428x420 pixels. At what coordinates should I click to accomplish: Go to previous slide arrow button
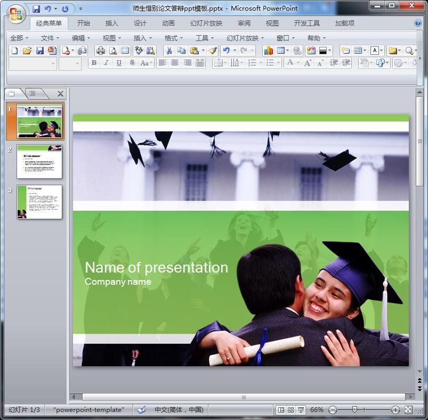pyautogui.click(x=419, y=381)
